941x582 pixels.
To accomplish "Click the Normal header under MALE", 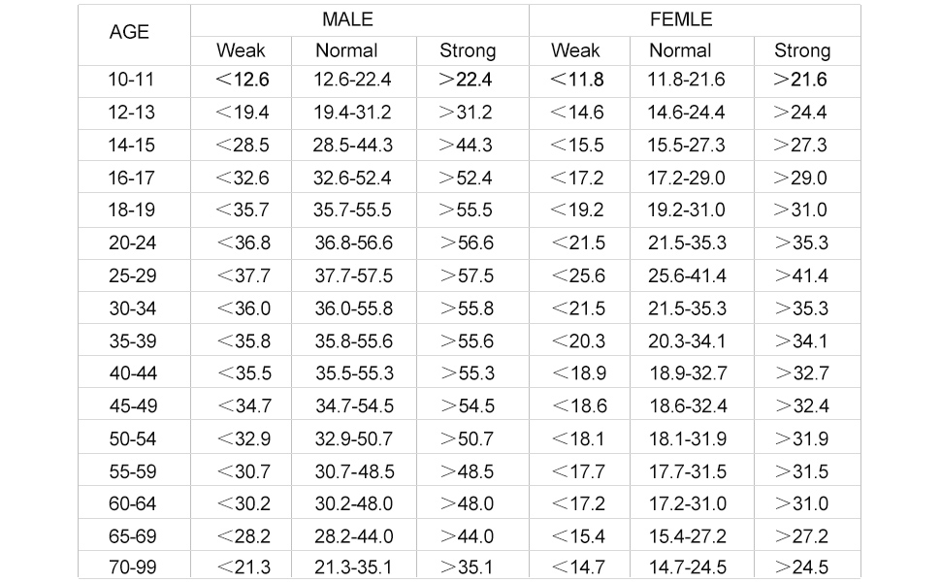I will click(346, 50).
